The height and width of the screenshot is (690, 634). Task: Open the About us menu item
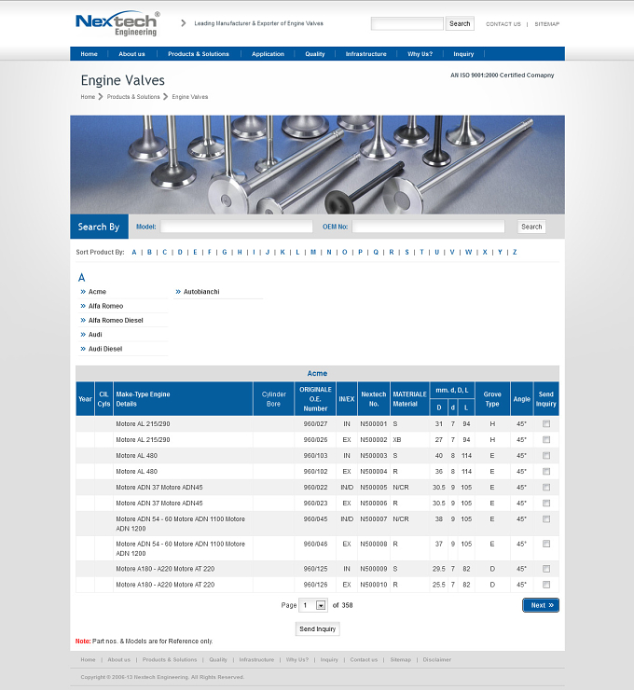[131, 54]
